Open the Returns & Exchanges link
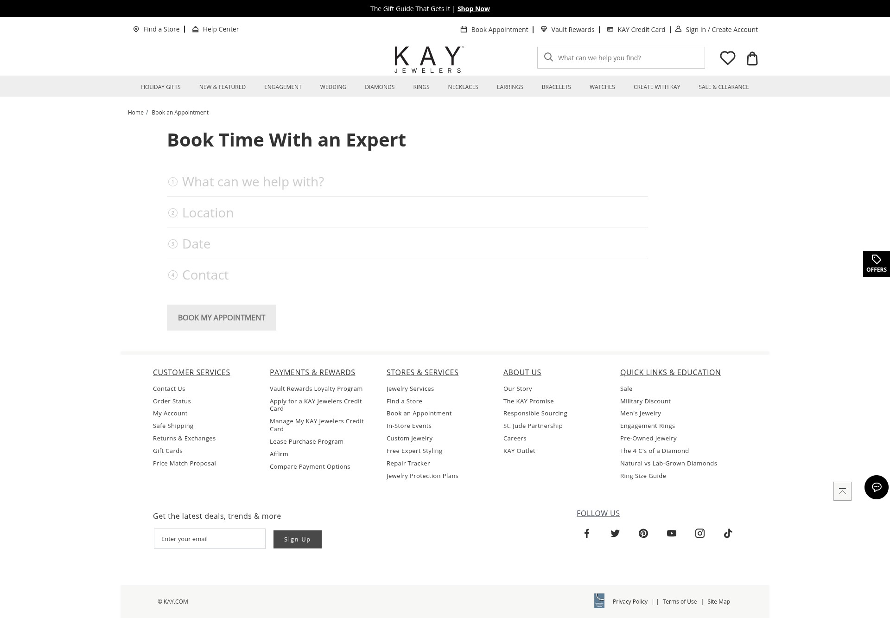The width and height of the screenshot is (890, 618). [184, 438]
